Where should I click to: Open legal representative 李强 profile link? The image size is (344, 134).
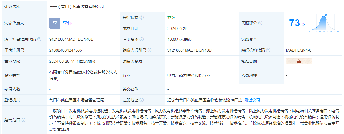click(67, 23)
